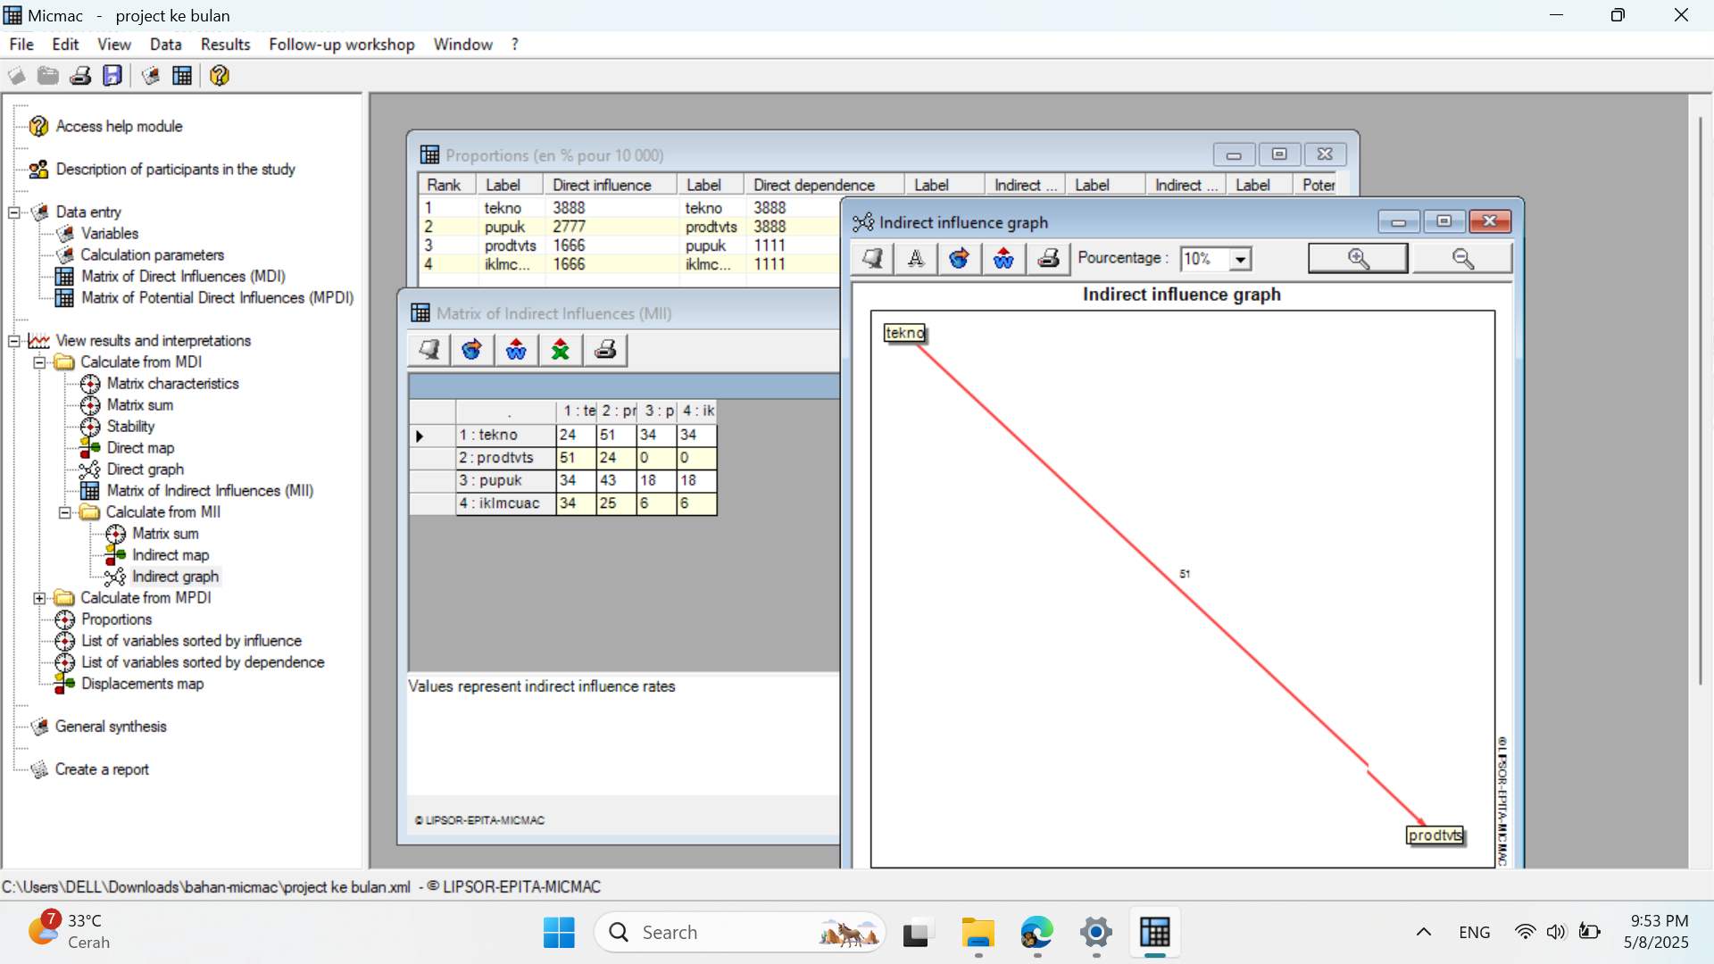Click Direct dependence column header in Proportions
Image resolution: width=1714 pixels, height=964 pixels.
(x=824, y=185)
